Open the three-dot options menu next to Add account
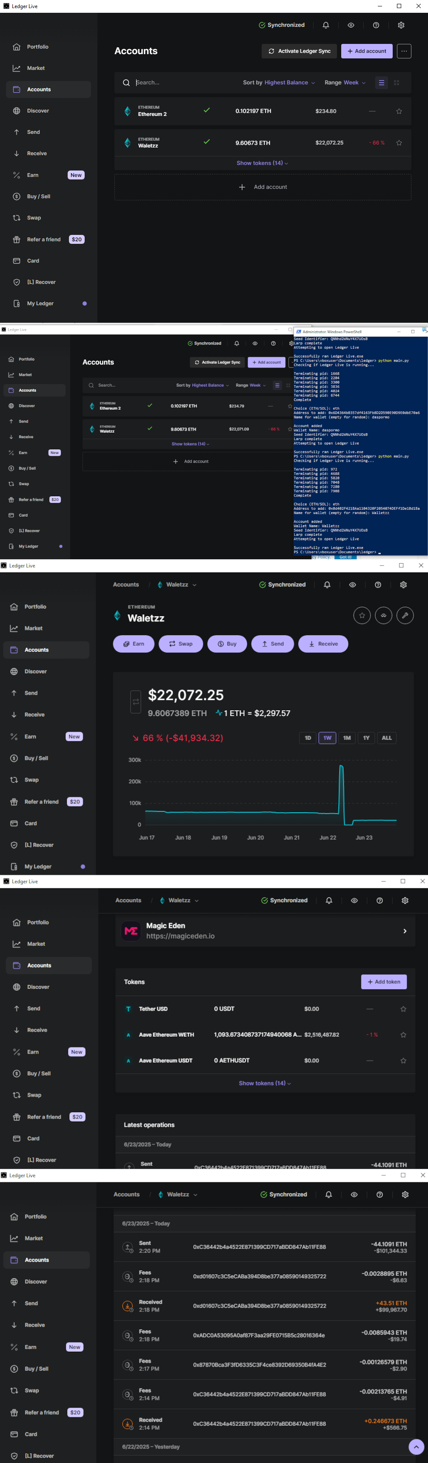Screen dimensions: 428x1463 point(404,51)
